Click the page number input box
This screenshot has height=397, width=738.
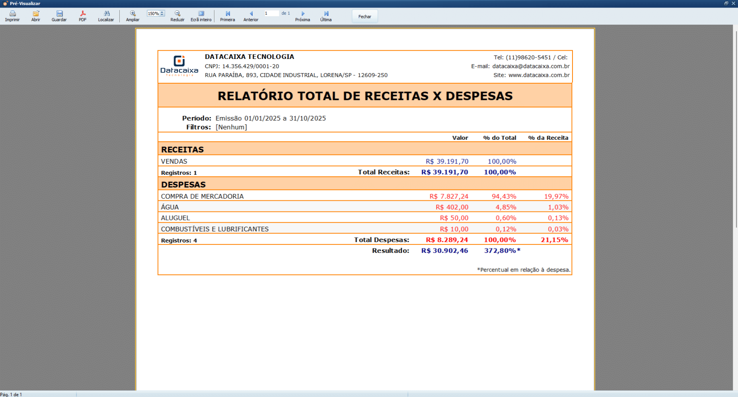coord(272,13)
